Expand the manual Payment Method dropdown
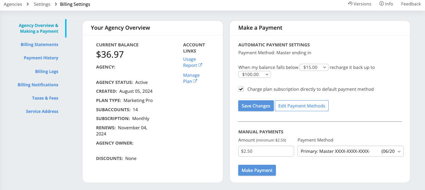Screen dimensions: 425x190 350,151
